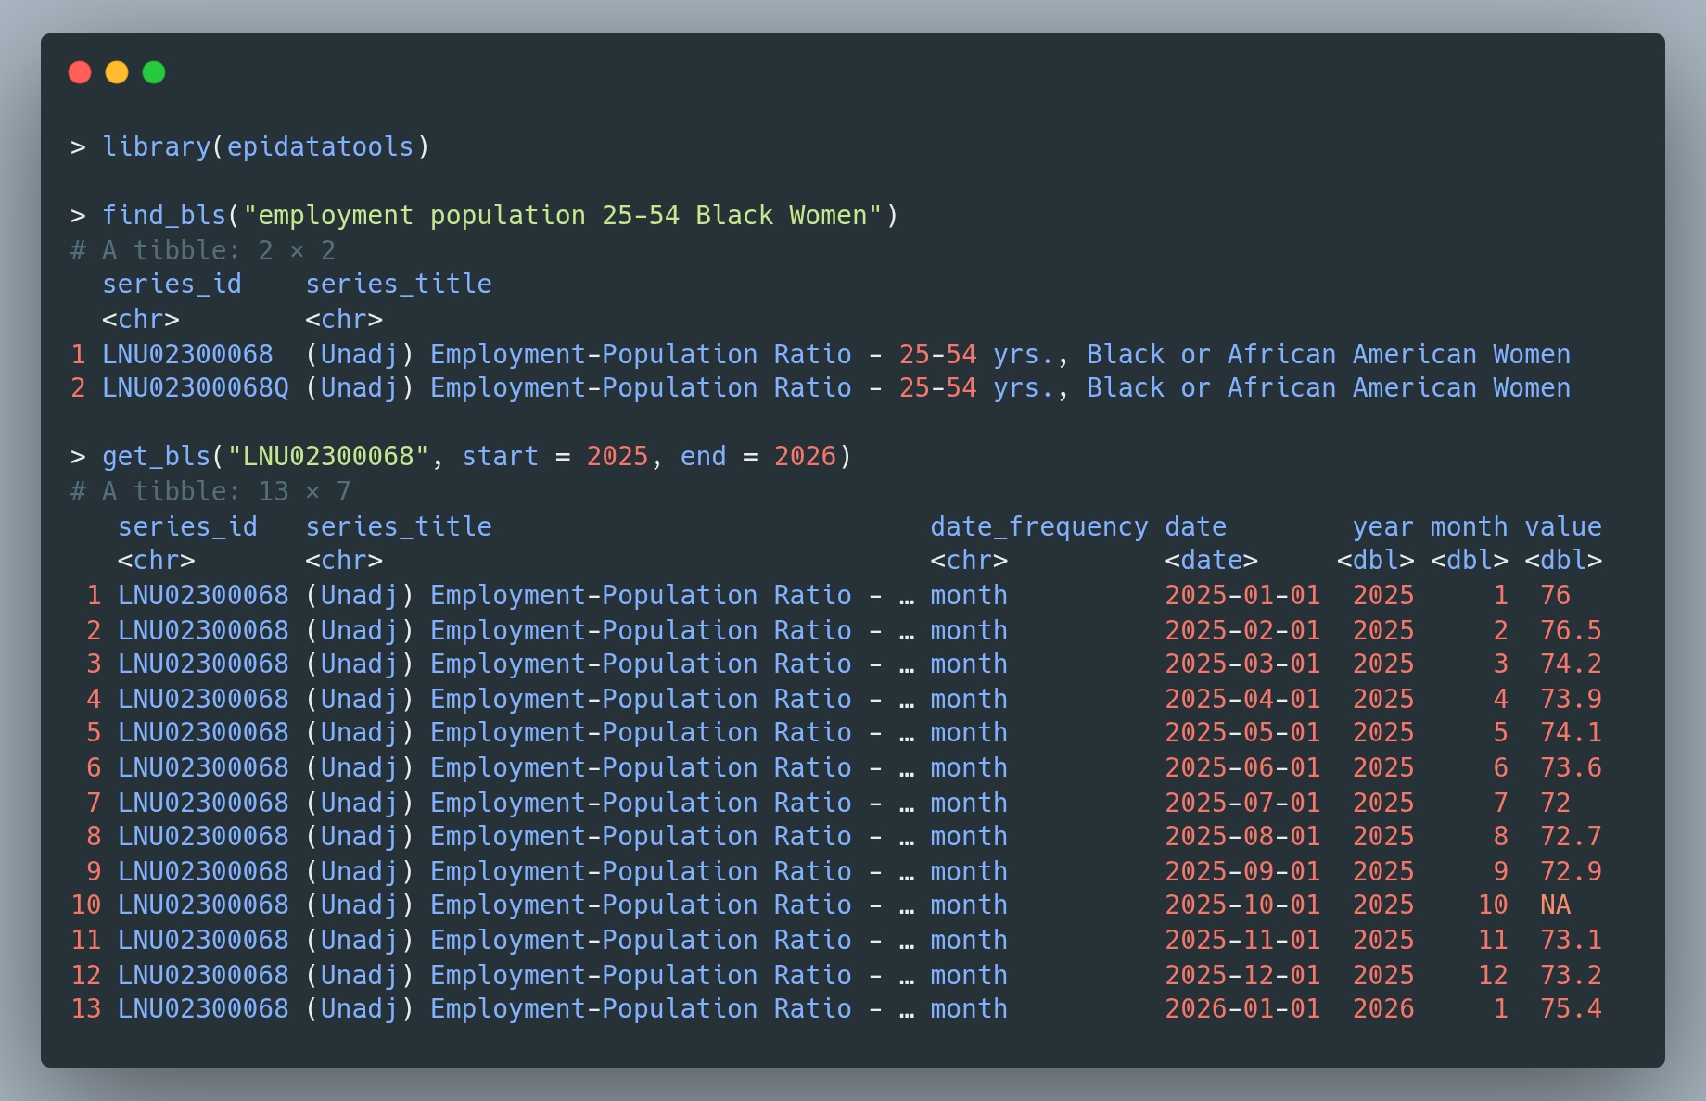Click the find_bls function name

click(x=164, y=215)
